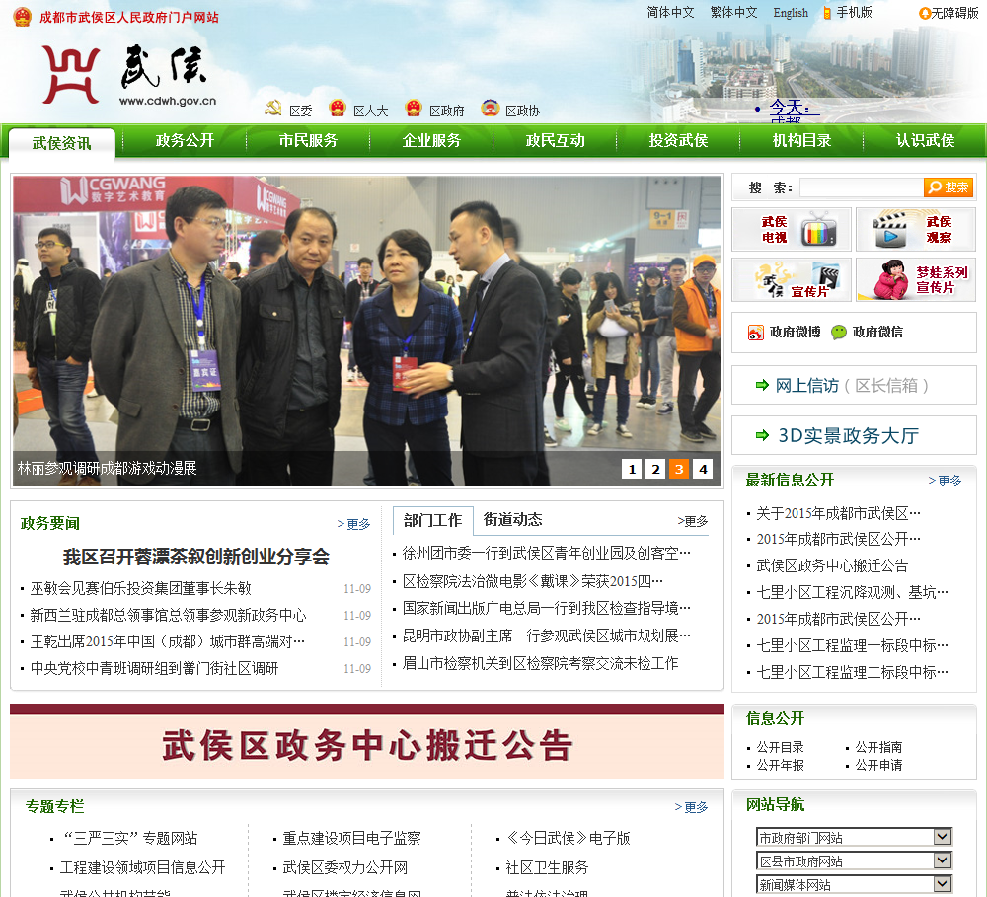Open the 公开目录 link
Screen dimensions: 987x897
click(x=780, y=747)
